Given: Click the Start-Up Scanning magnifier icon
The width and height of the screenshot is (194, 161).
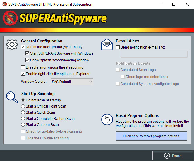Looking at the screenshot, I should pos(12,97).
